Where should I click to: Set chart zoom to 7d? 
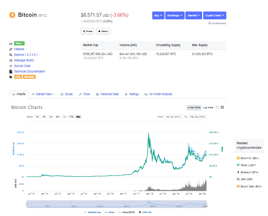pos(44,117)
